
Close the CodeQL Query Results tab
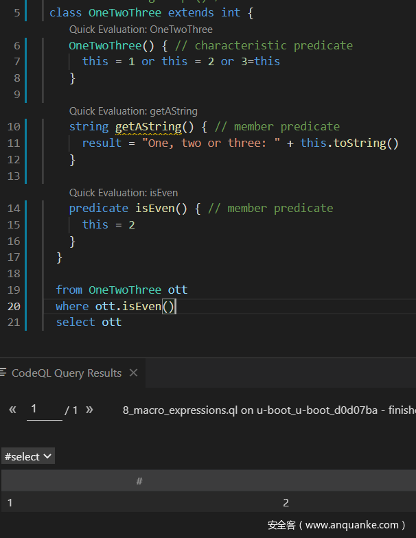[133, 373]
